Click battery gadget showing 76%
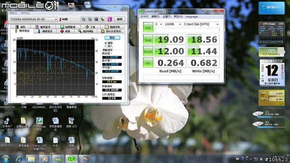 (271, 52)
